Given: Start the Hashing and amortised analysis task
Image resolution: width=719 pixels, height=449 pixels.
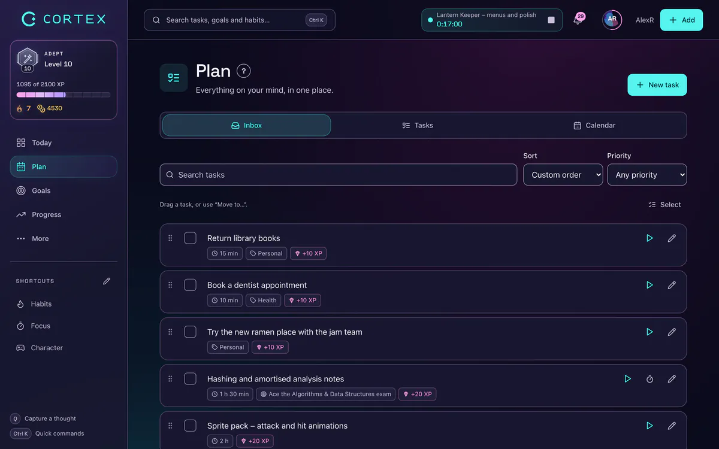Looking at the screenshot, I should coord(627,379).
